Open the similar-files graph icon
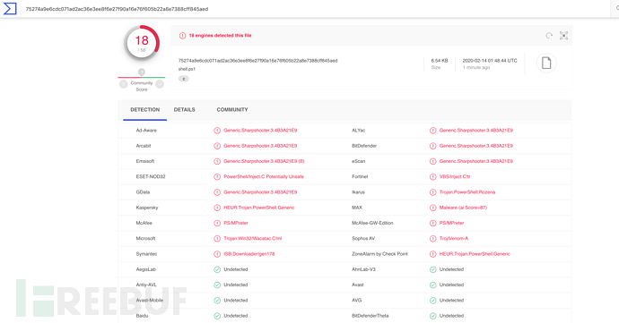619x323 pixels. coord(563,36)
